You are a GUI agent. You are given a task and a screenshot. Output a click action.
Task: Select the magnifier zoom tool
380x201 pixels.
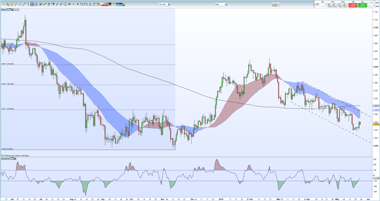pos(7,4)
